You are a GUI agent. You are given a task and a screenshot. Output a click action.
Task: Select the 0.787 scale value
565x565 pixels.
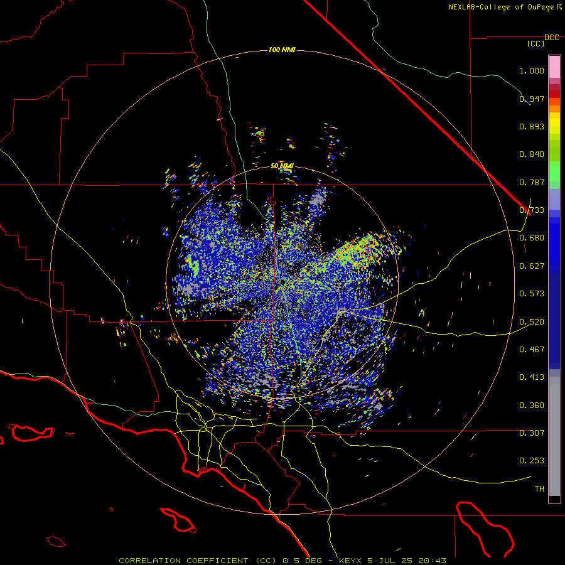(x=532, y=182)
